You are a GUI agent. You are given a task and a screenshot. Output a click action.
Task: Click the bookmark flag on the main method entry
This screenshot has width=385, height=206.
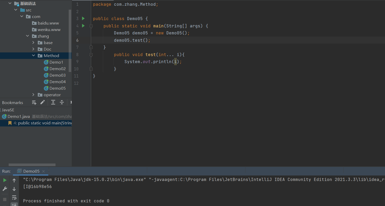pos(10,123)
